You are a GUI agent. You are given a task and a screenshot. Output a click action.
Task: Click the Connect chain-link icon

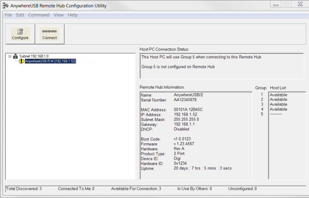49,31
